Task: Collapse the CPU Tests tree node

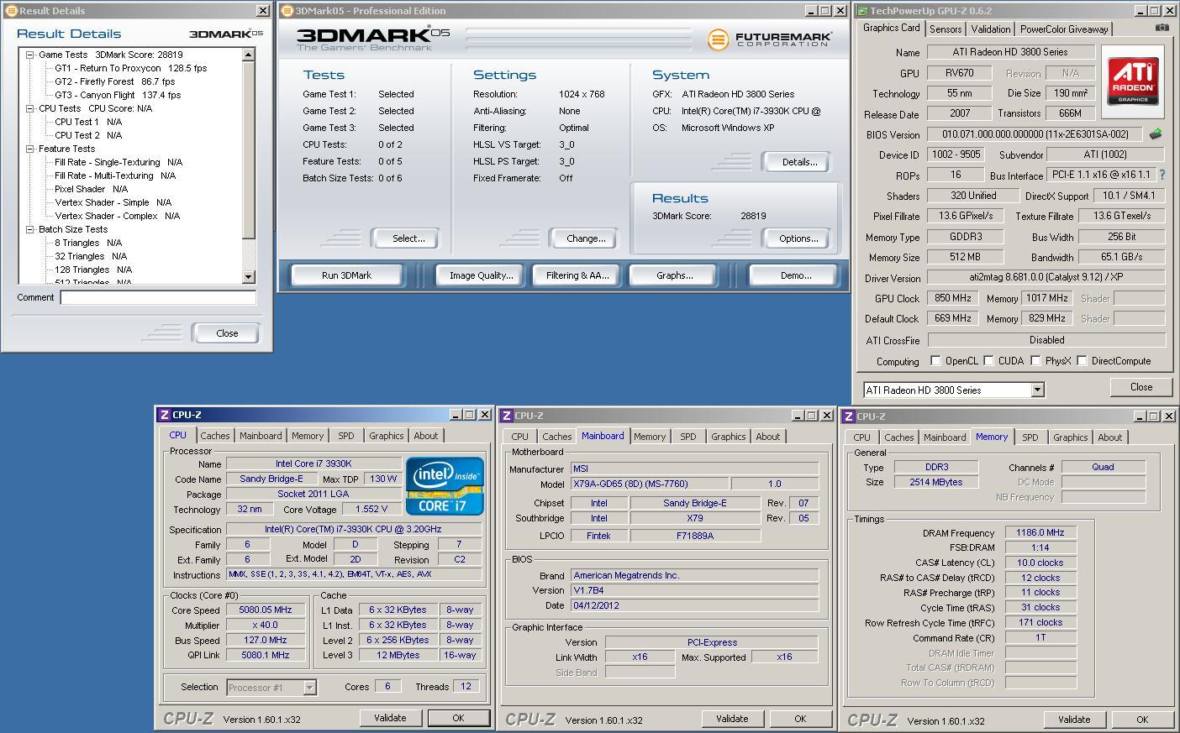Action: coord(29,108)
